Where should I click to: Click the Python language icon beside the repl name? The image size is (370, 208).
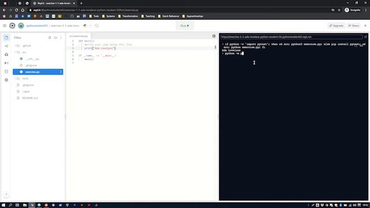(85, 25)
